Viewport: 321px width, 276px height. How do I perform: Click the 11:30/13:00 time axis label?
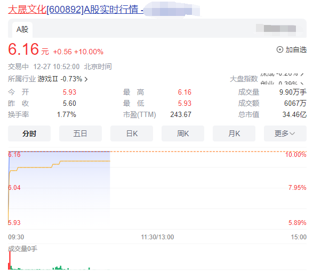pyautogui.click(x=157, y=237)
